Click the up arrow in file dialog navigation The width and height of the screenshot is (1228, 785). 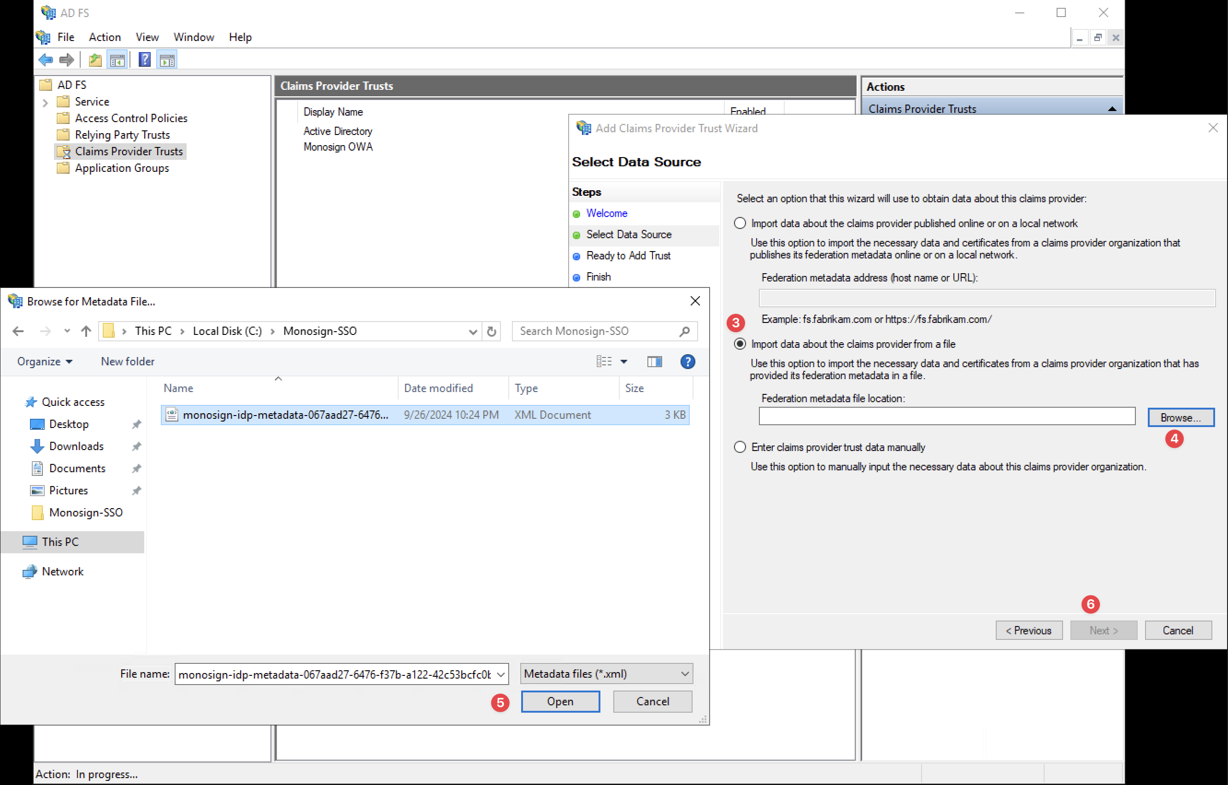tap(86, 331)
